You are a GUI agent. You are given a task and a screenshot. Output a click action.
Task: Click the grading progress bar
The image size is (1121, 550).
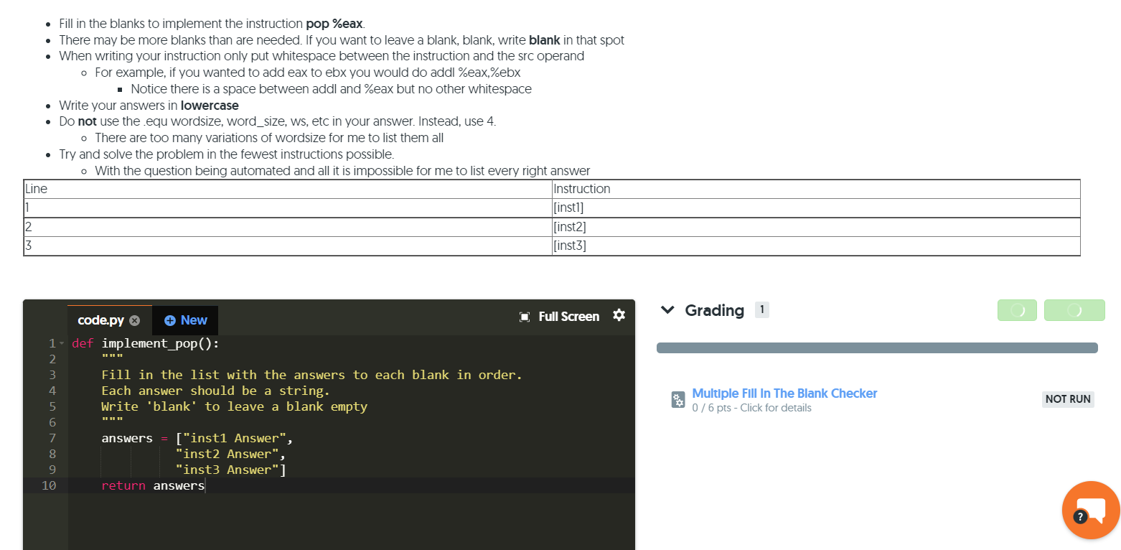pos(877,348)
